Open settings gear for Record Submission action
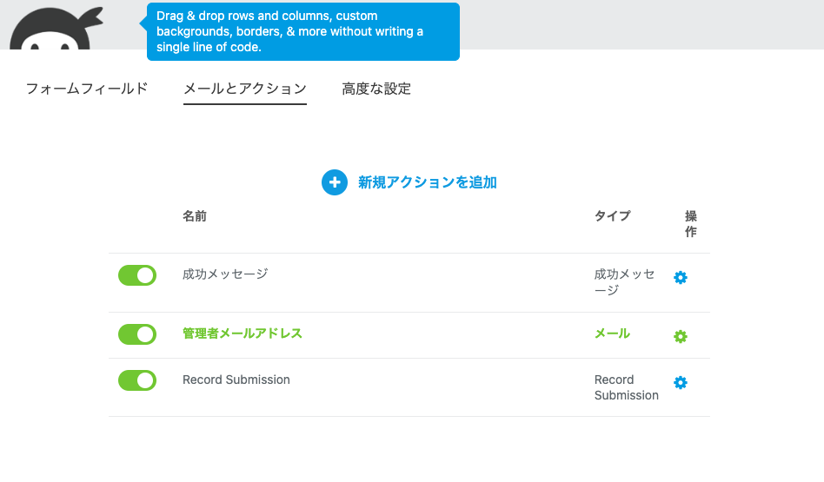Viewport: 824px width, 482px height. pos(681,382)
